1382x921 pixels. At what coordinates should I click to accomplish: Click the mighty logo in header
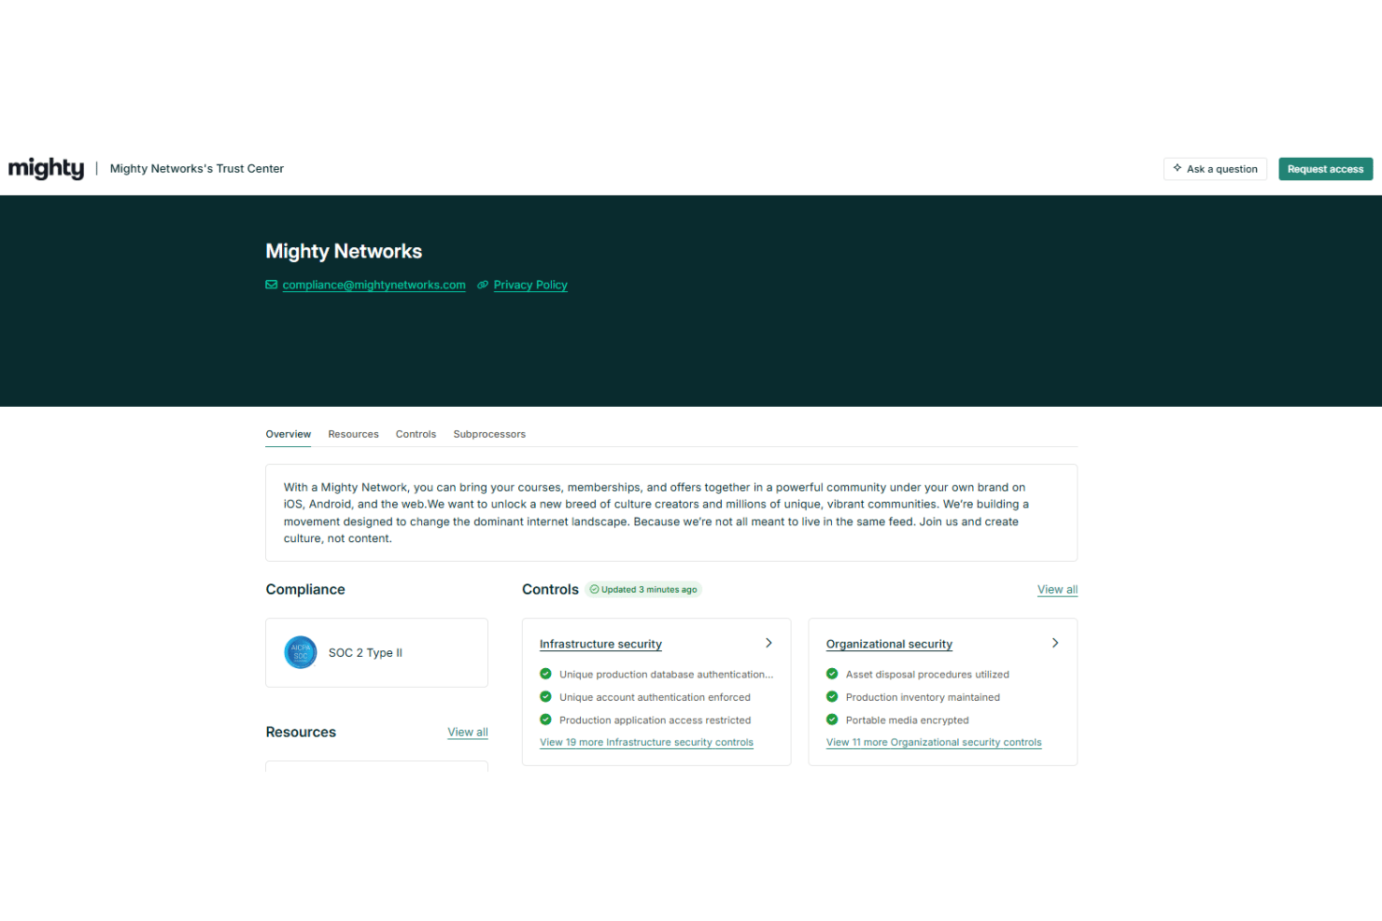tap(46, 169)
